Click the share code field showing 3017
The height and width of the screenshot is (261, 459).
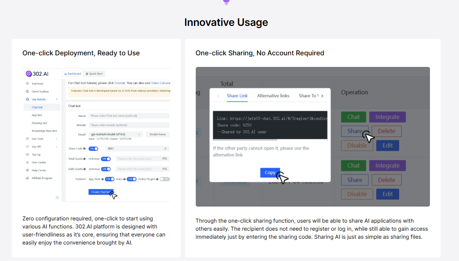(x=137, y=149)
